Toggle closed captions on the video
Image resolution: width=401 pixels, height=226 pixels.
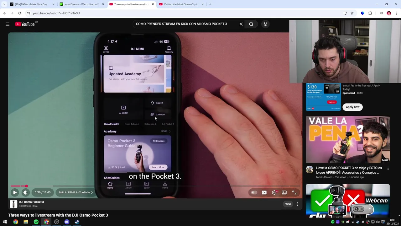[x=264, y=192]
